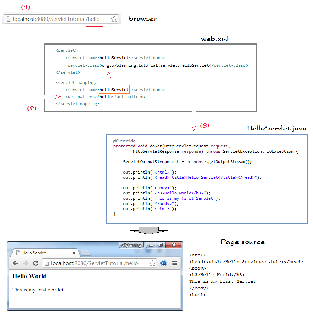Reload the Hello Servlet page
The image size is (313, 312).
pyautogui.click(x=36, y=263)
